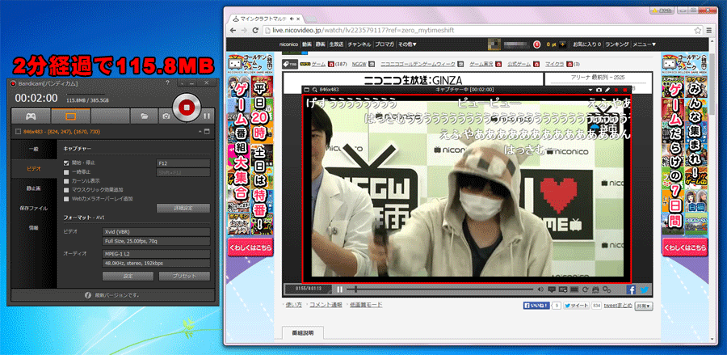Expand その他▼ menu in niconico header

[408, 44]
